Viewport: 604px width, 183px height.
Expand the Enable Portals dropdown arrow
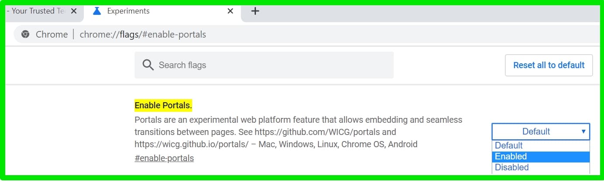click(x=583, y=131)
